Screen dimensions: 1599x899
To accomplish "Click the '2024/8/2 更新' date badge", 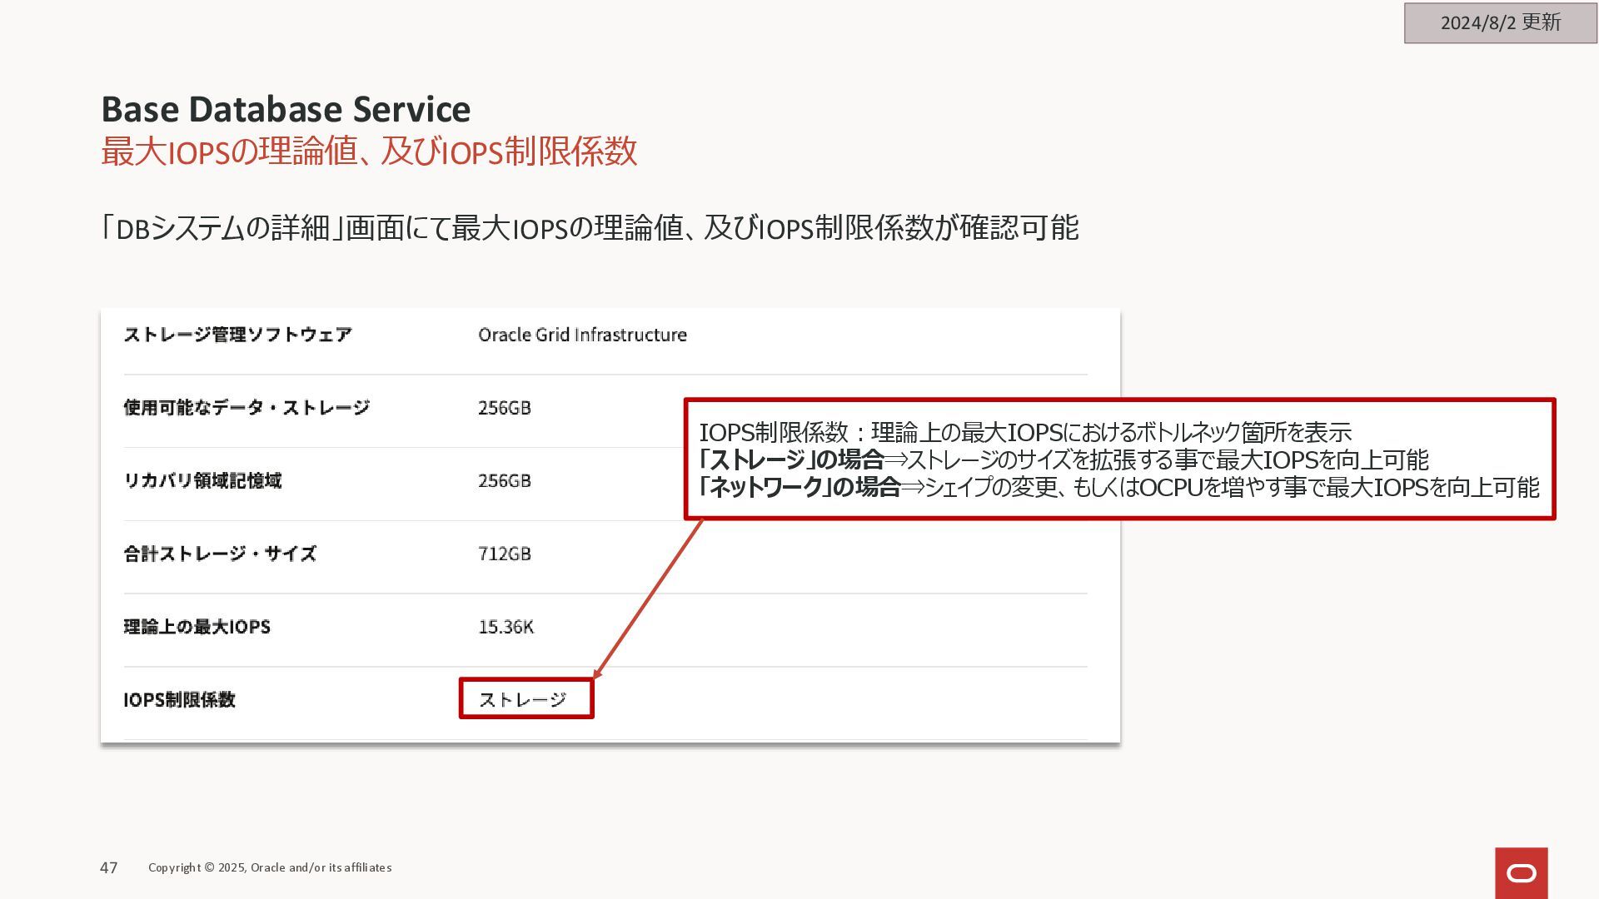I will tap(1500, 22).
